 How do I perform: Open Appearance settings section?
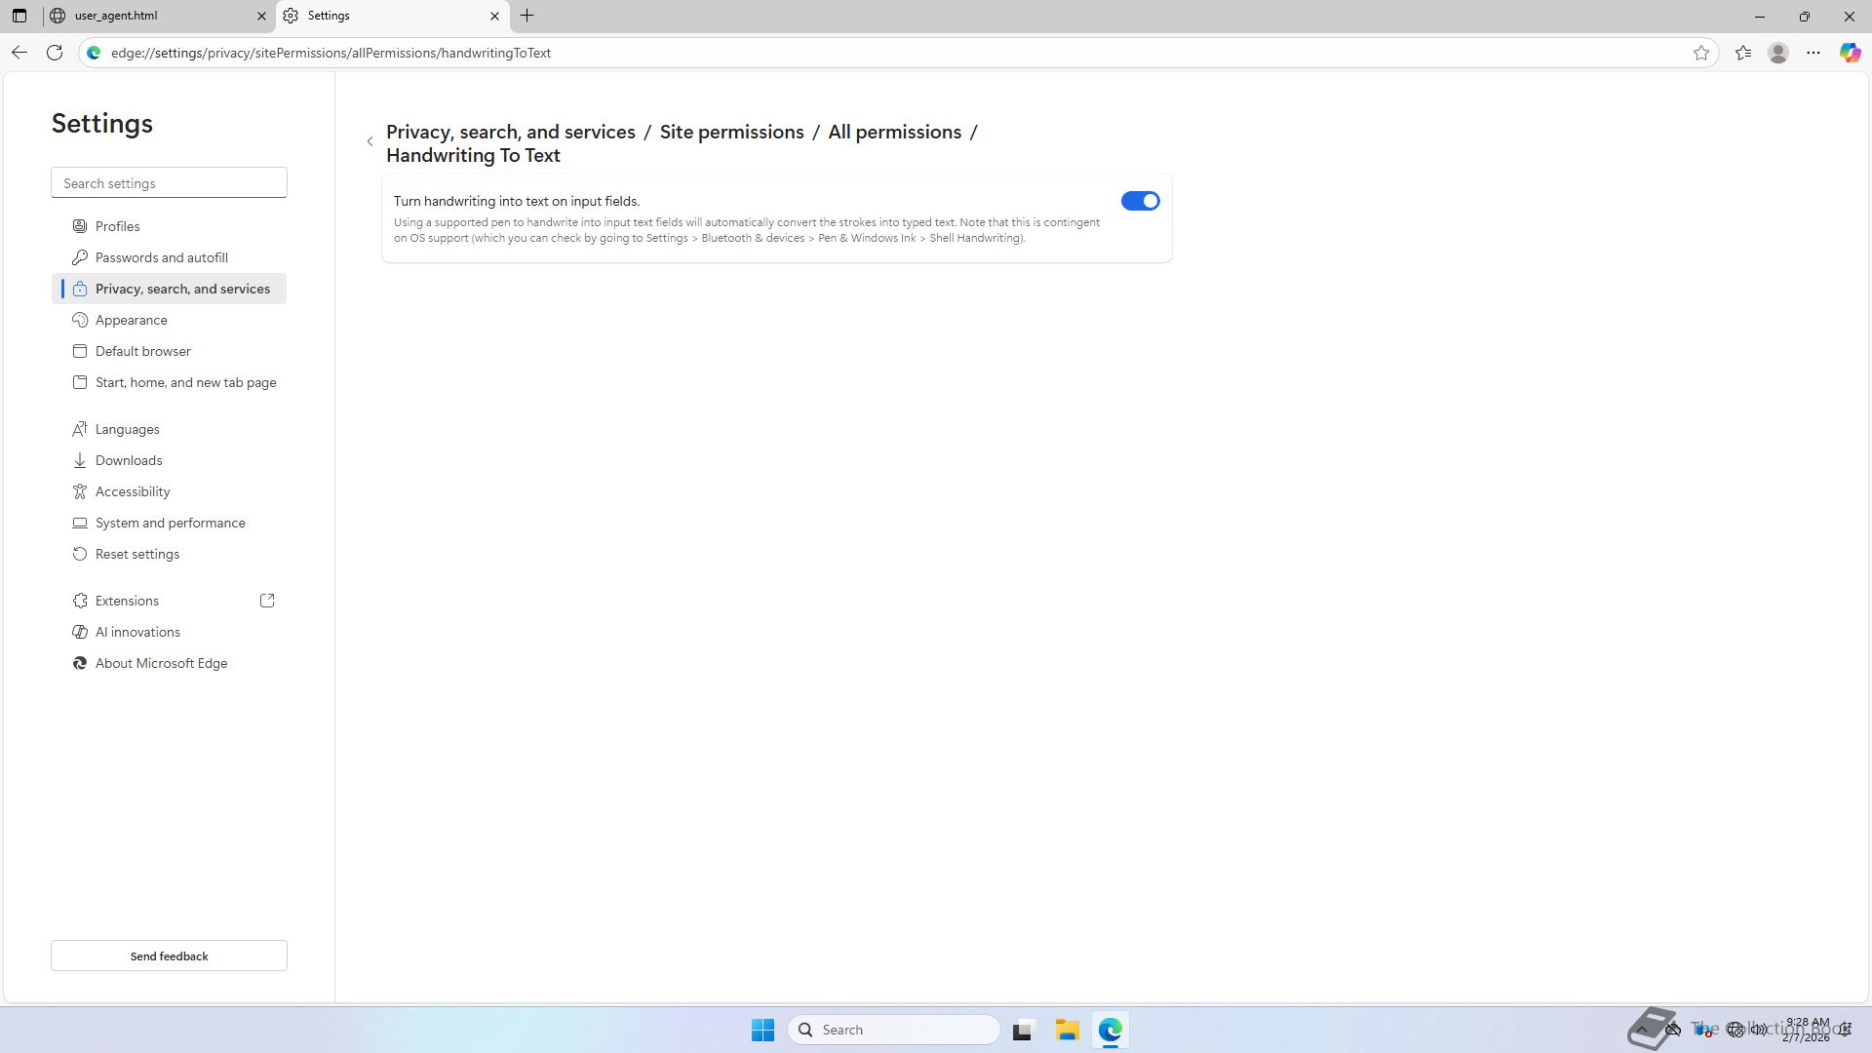coord(131,320)
